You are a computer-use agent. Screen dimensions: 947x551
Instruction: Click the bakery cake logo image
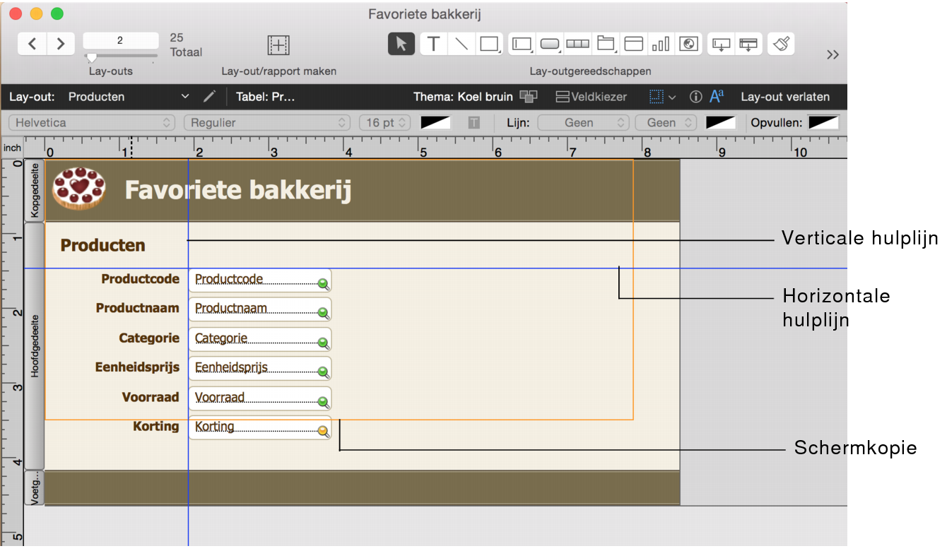pos(79,188)
